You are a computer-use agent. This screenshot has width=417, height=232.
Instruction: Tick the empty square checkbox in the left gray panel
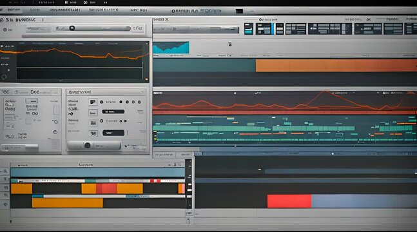[x=28, y=121]
